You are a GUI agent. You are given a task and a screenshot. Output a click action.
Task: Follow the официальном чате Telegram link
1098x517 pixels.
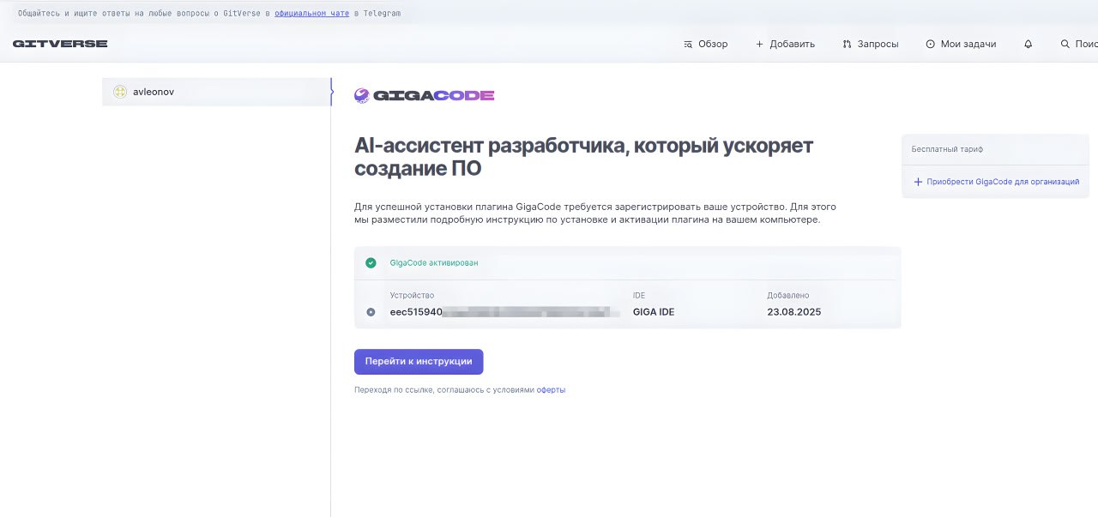pos(311,14)
